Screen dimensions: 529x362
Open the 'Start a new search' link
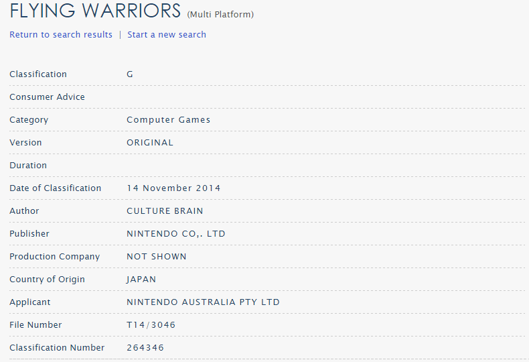(167, 34)
